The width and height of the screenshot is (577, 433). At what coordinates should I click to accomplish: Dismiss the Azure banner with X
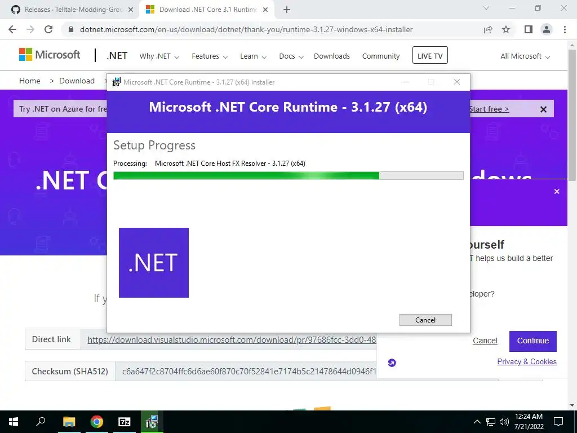pyautogui.click(x=543, y=109)
